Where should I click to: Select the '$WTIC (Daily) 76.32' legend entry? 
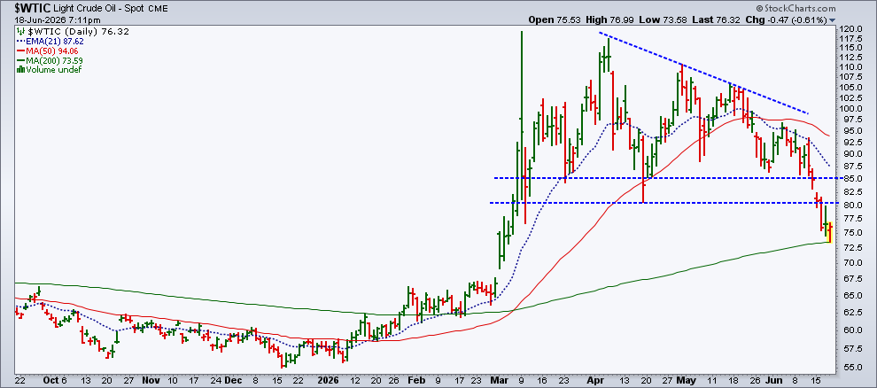pyautogui.click(x=78, y=32)
